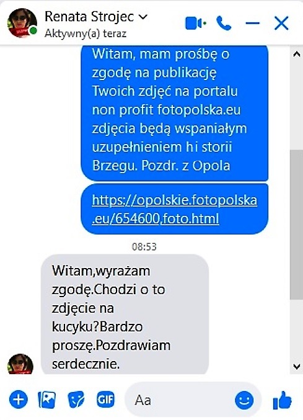
Task: Open the emoji picker smiley icon
Action: point(244,400)
